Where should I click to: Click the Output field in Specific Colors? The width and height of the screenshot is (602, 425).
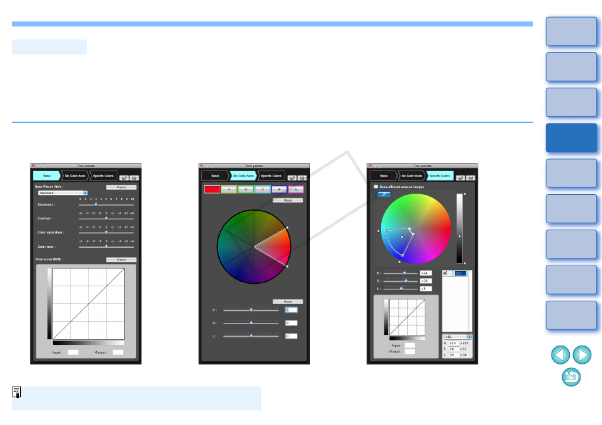click(x=410, y=351)
